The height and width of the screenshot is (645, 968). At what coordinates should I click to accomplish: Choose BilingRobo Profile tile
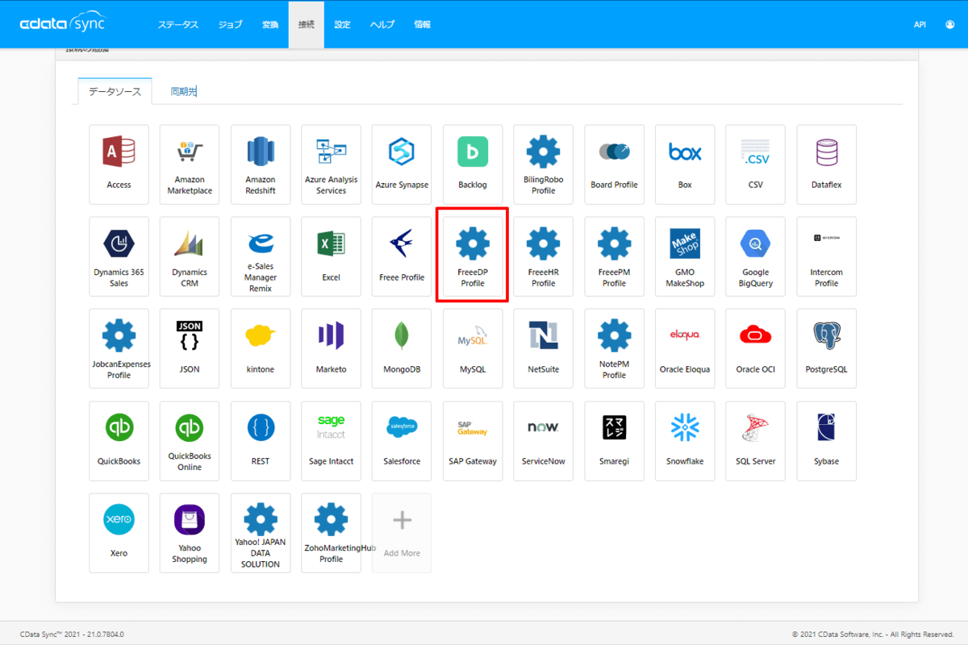[x=544, y=164]
